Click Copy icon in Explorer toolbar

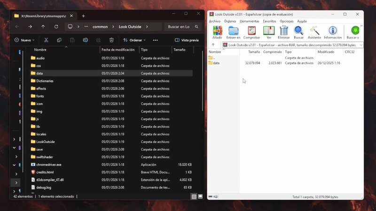[x=59, y=40]
